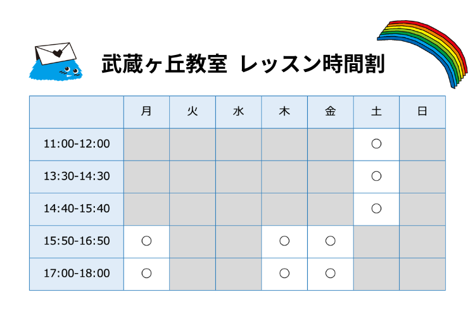475x316 pixels.
Task: Click the 13:30-14:30 time slot label
Action: pyautogui.click(x=77, y=176)
